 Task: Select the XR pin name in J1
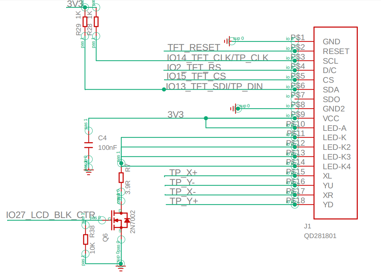(x=328, y=195)
